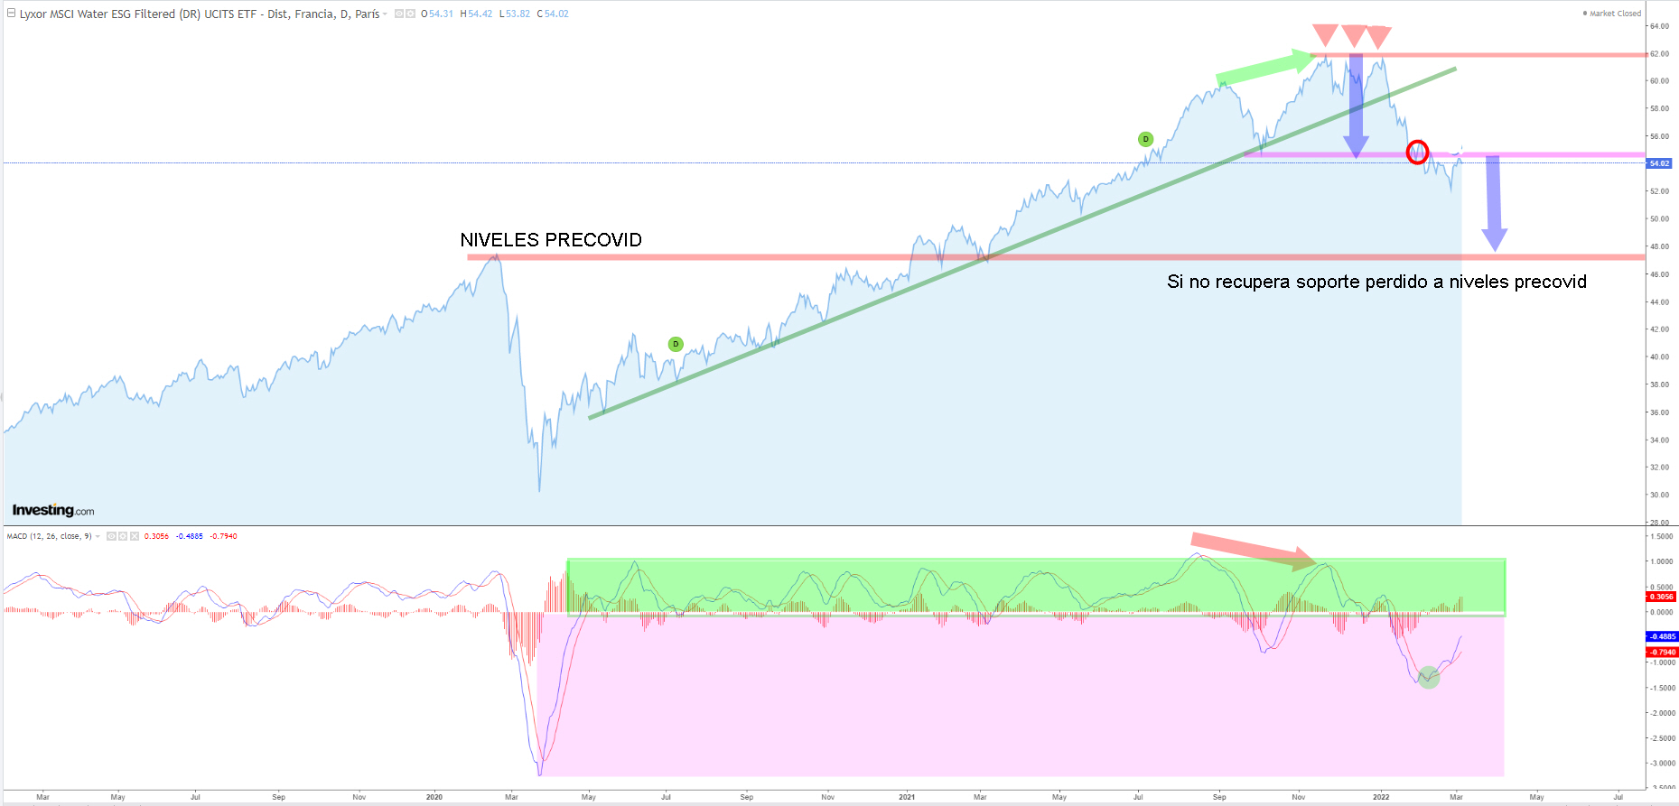Remove the MACD indicator with X icon
Image resolution: width=1679 pixels, height=806 pixels.
pos(135,536)
